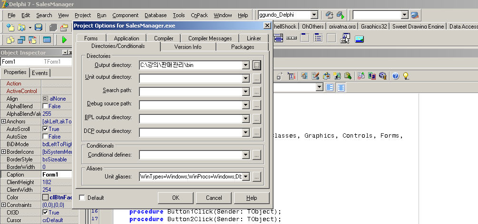The width and height of the screenshot is (478, 224).
Task: Click the blue help question mark icon
Action: 395,76
